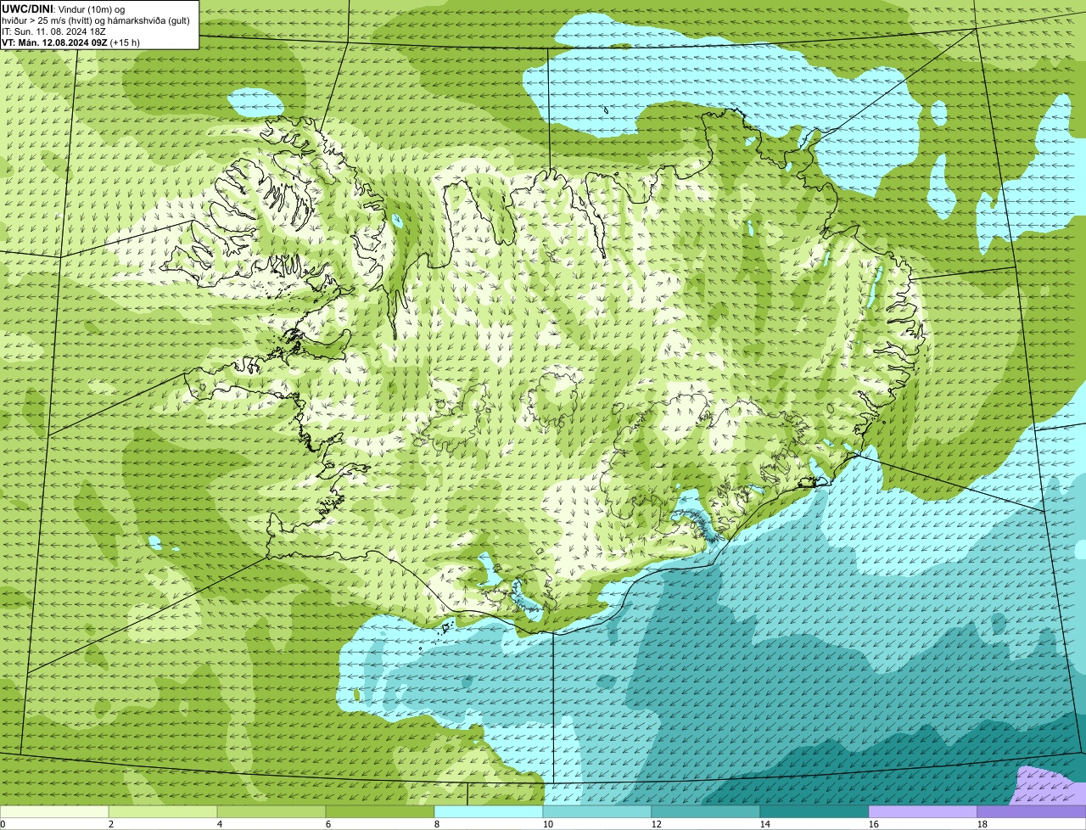Select the "hviður > 25 m/s" legend line

point(96,20)
